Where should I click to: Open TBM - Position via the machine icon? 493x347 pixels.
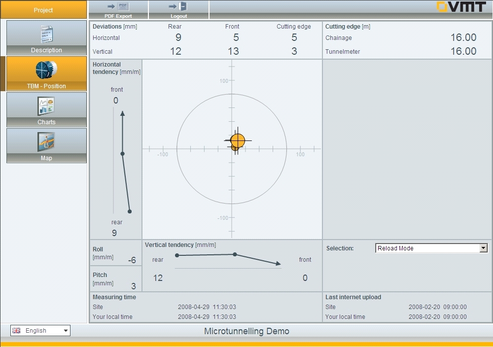(x=46, y=70)
